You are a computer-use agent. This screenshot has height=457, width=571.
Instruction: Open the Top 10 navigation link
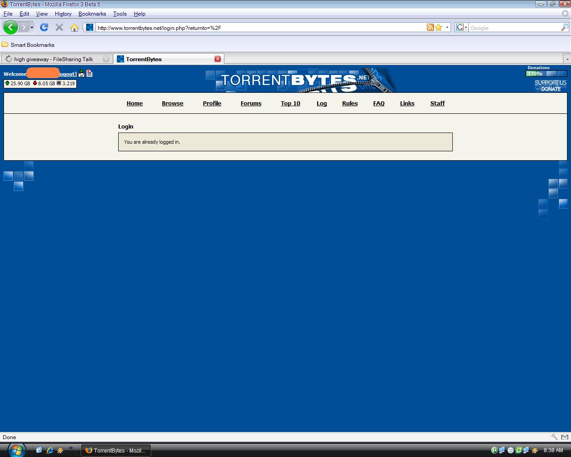[x=290, y=103]
